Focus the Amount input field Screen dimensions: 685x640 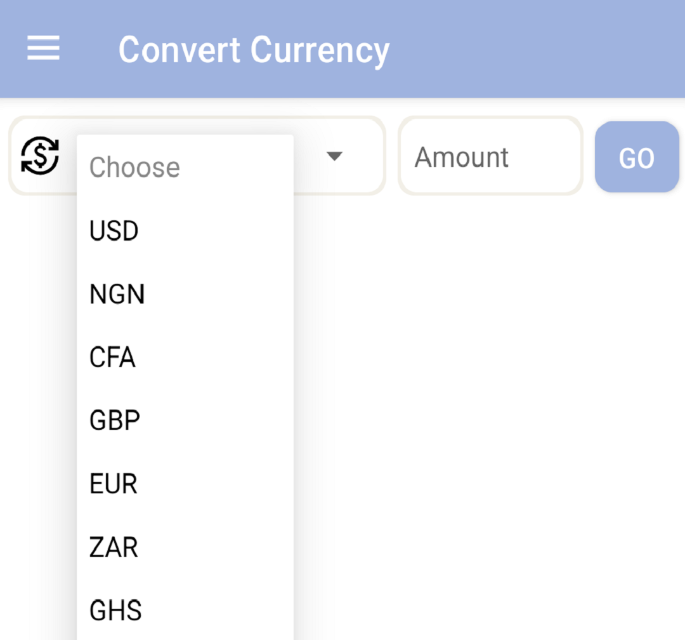tap(490, 156)
